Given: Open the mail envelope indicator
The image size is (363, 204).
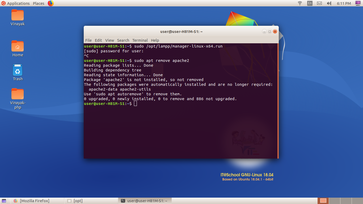Looking at the screenshot, I should pyautogui.click(x=319, y=3).
